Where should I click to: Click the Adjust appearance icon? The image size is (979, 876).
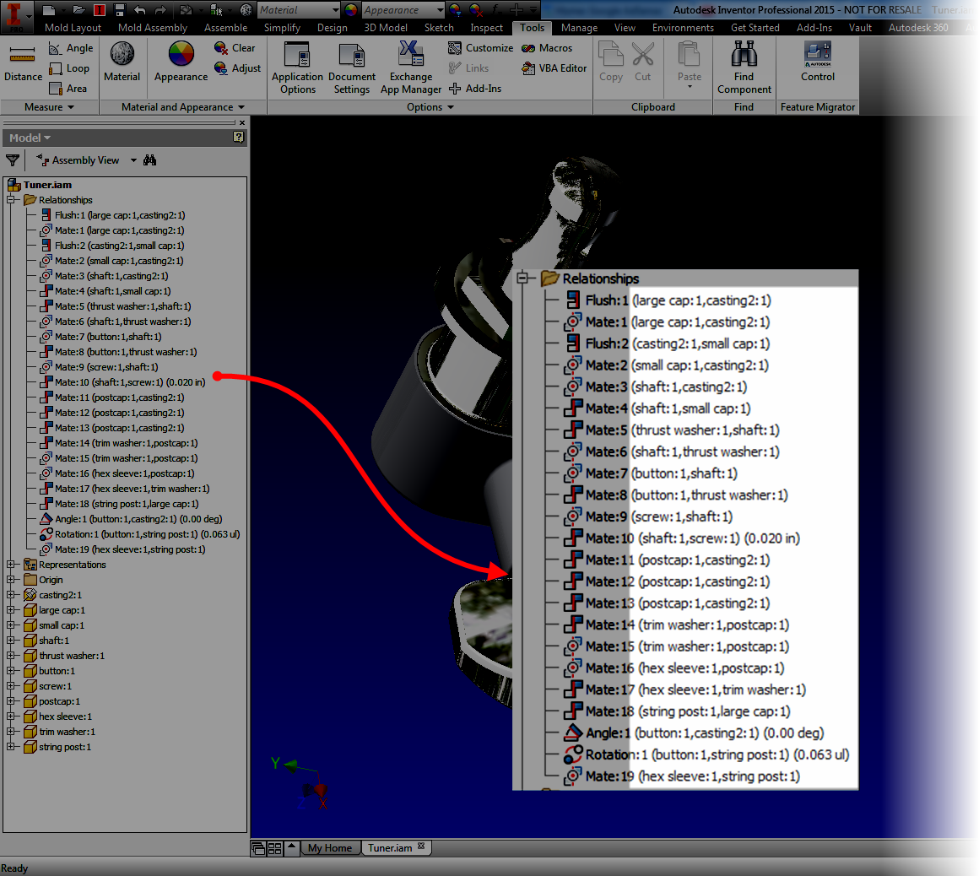click(221, 68)
